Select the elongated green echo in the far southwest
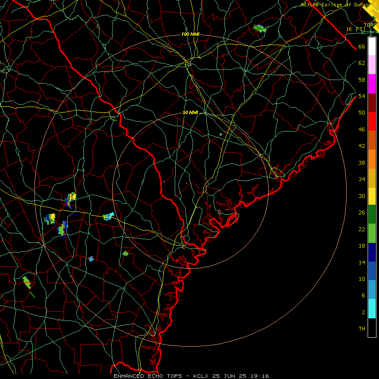The width and height of the screenshot is (379, 379). tap(27, 282)
